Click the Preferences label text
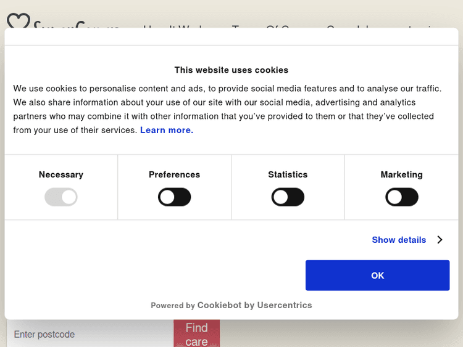463x347 pixels. click(x=175, y=174)
